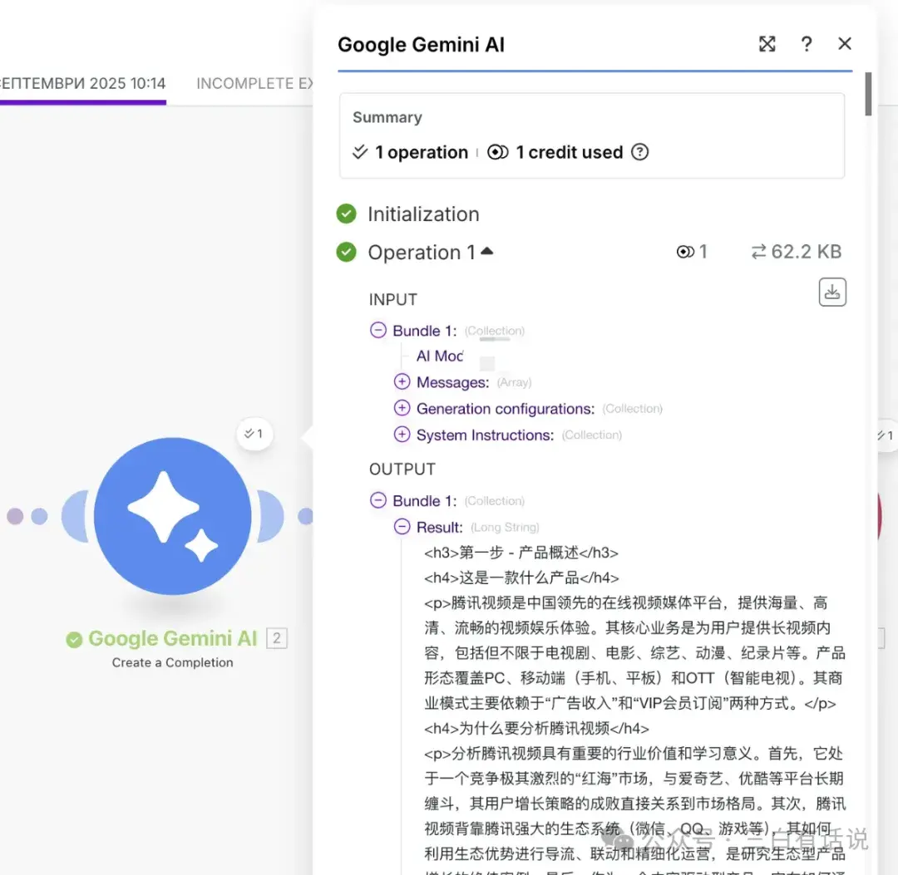Click the '<h4>这是一款什么产品</h4>' result line
Screen dimensions: 898x875
[x=521, y=578]
